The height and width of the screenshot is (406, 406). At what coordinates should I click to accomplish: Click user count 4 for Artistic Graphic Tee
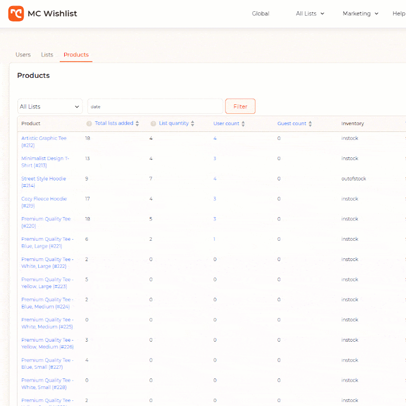click(x=215, y=138)
